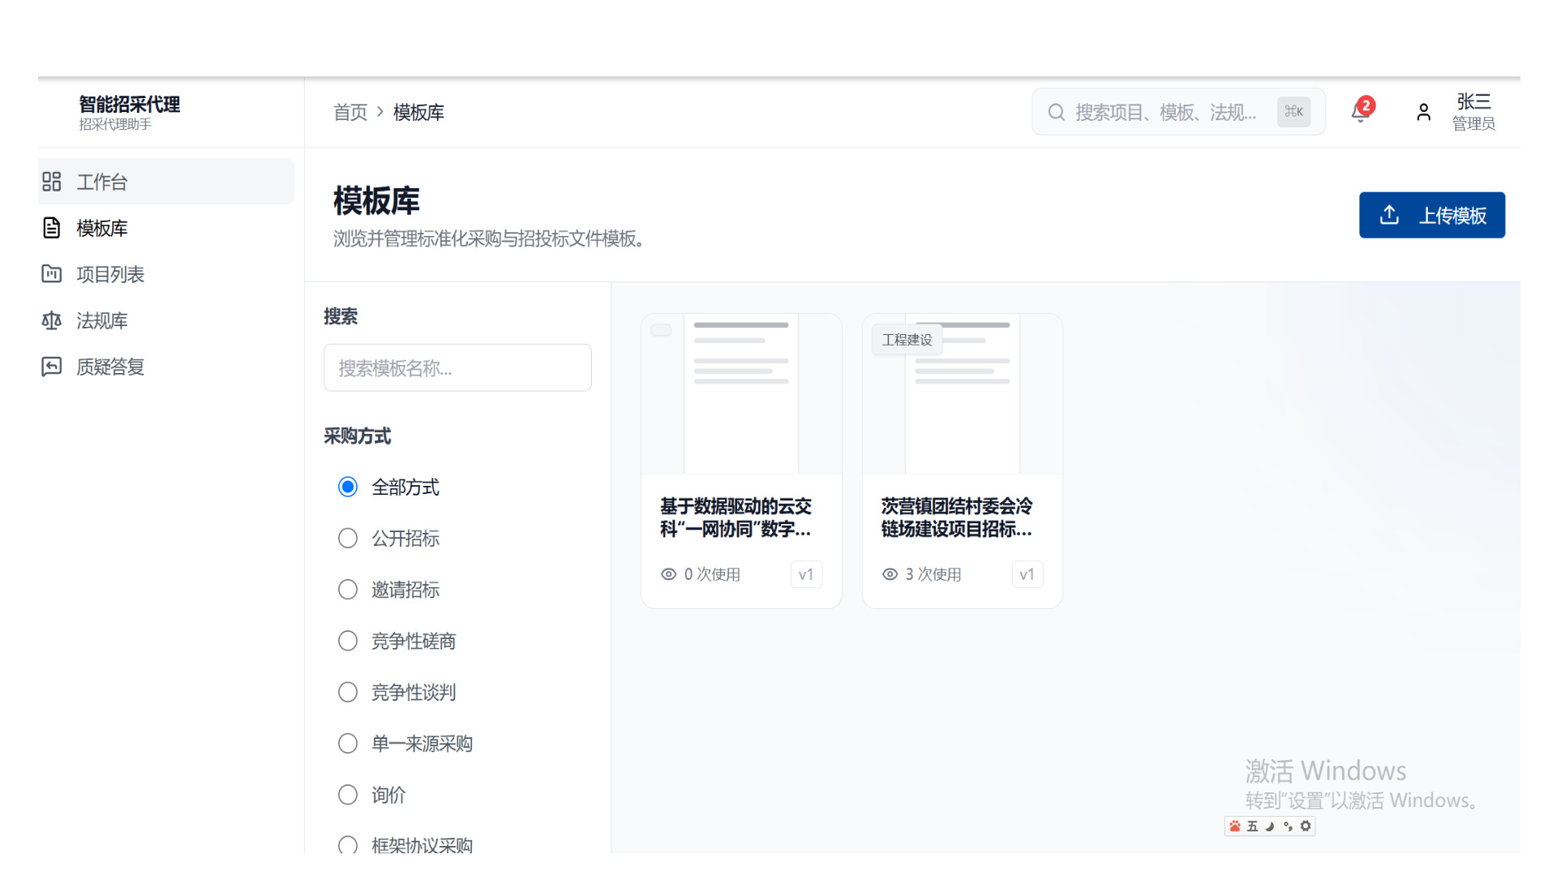
Task: Open the notifications bell with 2 badge
Action: [1362, 111]
